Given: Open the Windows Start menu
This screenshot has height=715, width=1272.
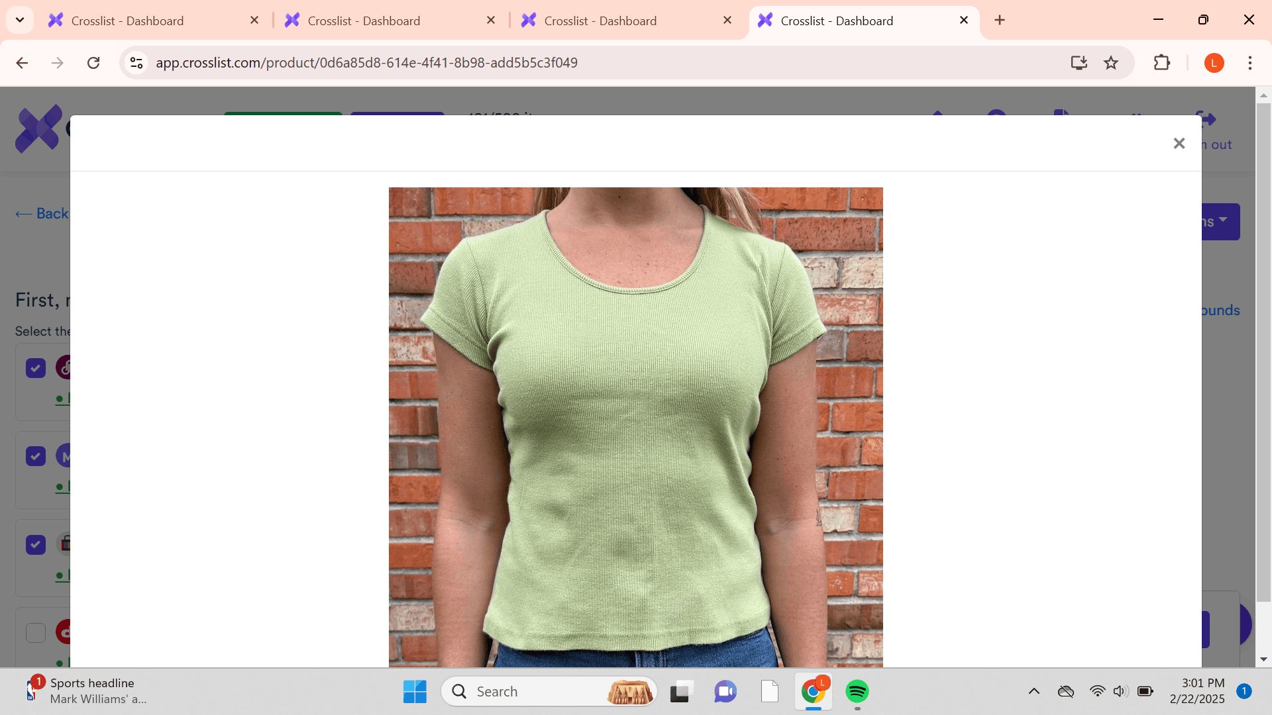Looking at the screenshot, I should (415, 692).
